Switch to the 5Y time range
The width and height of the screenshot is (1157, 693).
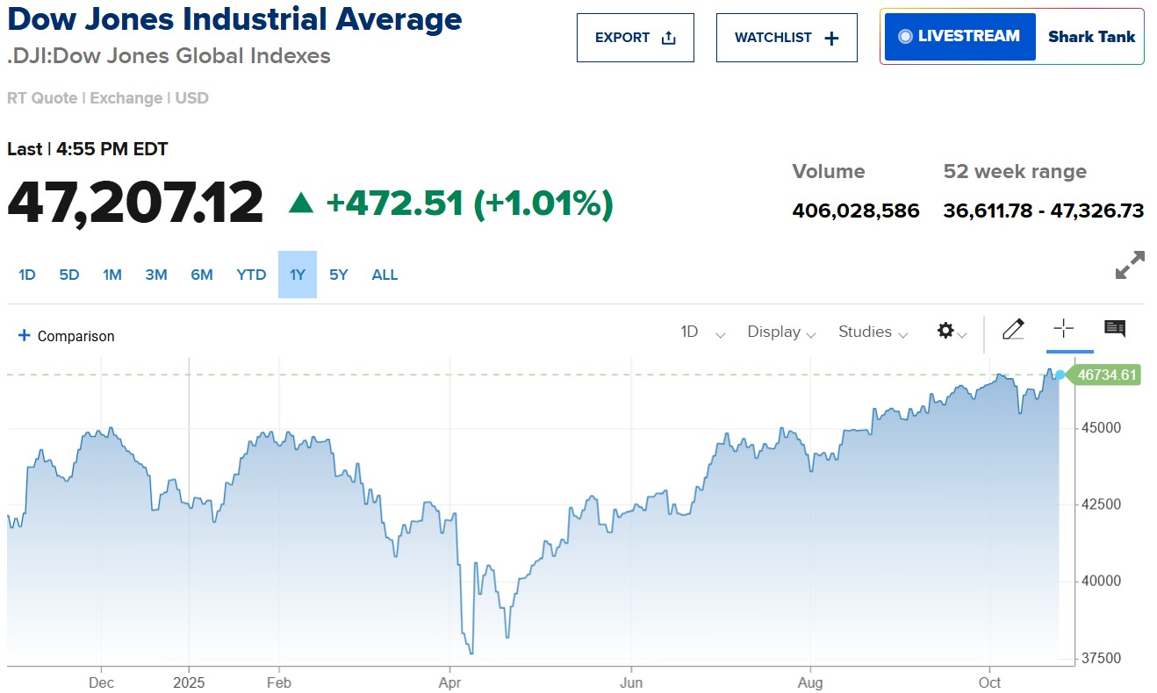click(339, 275)
